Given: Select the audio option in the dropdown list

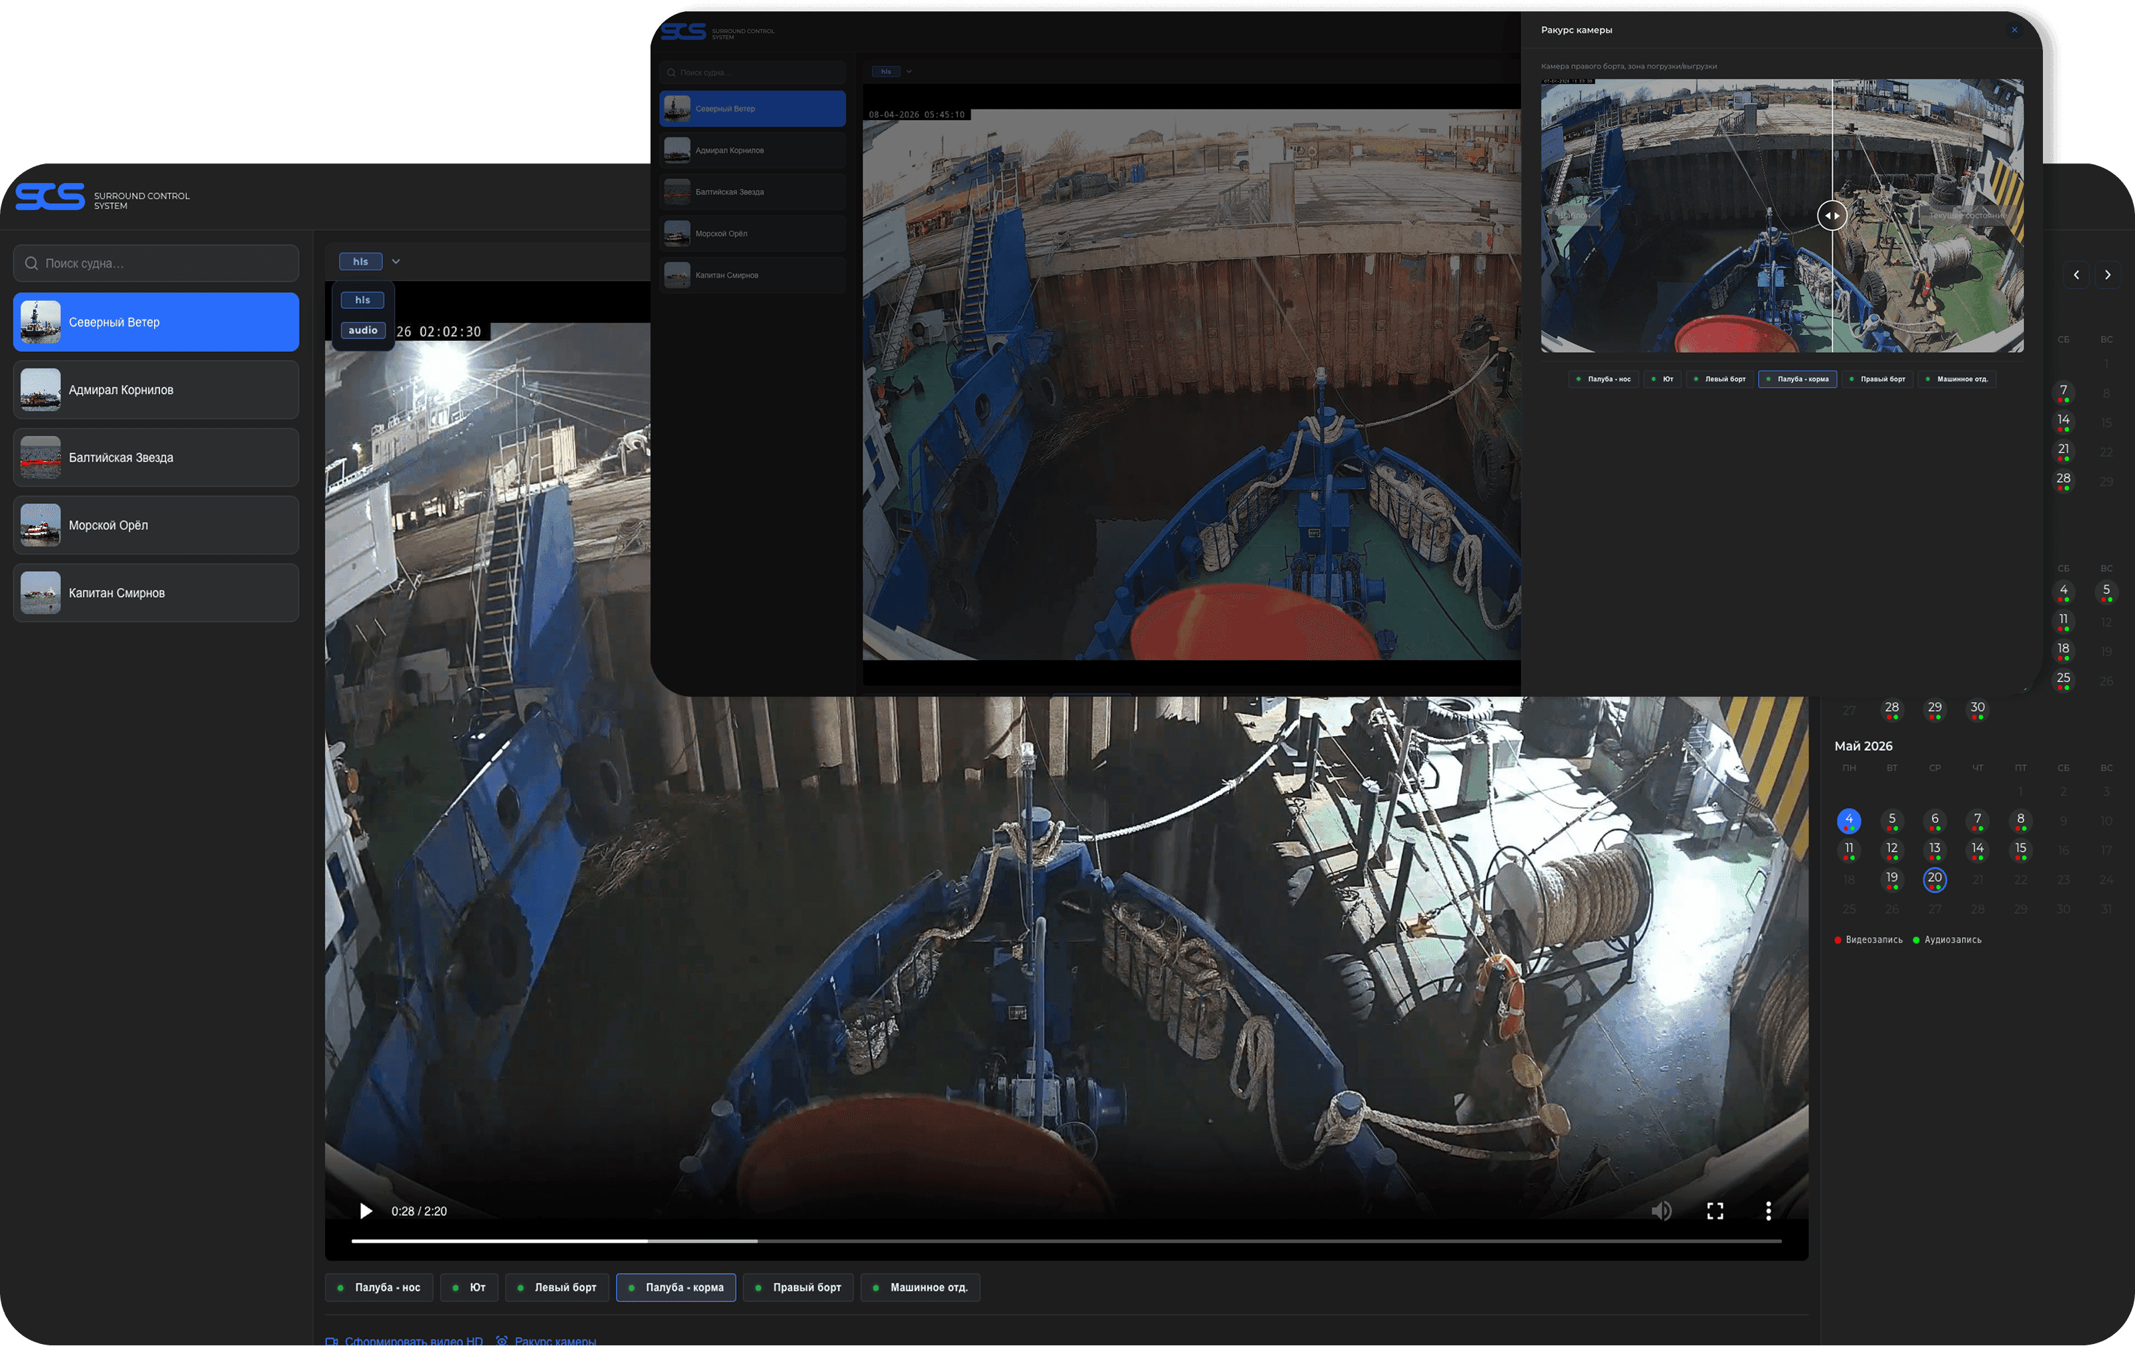Looking at the screenshot, I should coord(363,331).
